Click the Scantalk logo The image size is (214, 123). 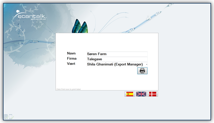pyautogui.click(x=30, y=15)
